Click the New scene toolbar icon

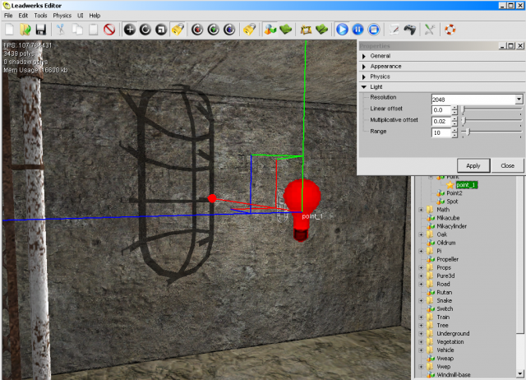coord(9,29)
